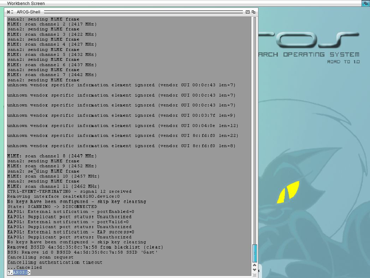Click the AROS-Shell window depth gadget
370x278 pixels.
[253, 12]
